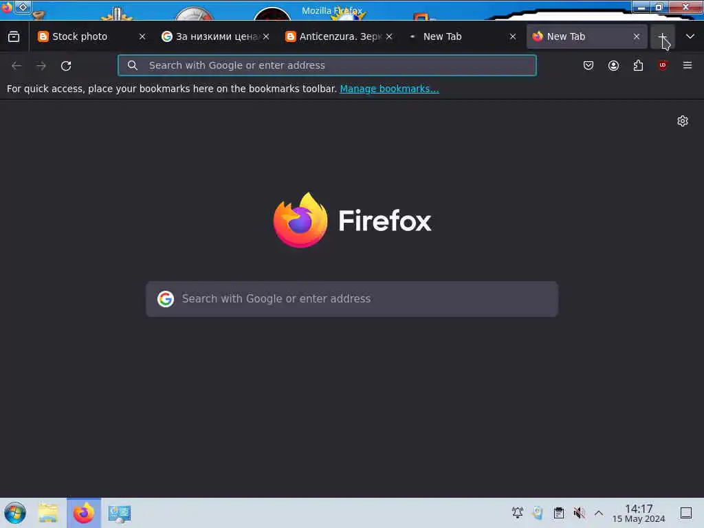Open the file manager taskbar icon
Viewport: 704px width, 528px height.
[x=48, y=513]
